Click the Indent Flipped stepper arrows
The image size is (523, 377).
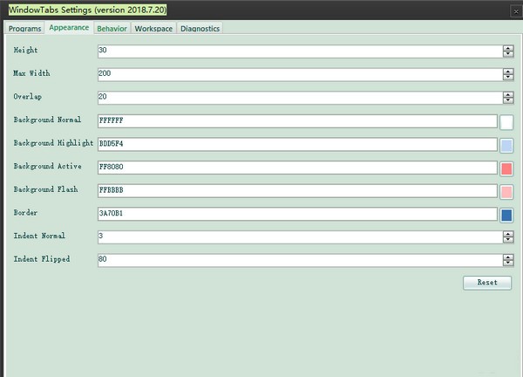pyautogui.click(x=507, y=259)
